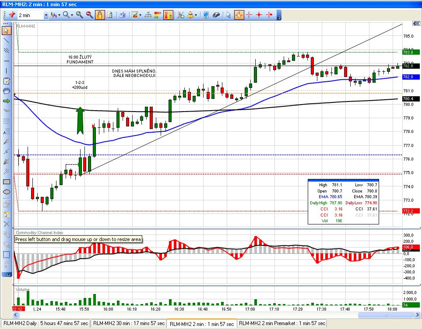The image size is (422, 329).
Task: Select the red crosshair with center dot
Action: coord(259,15)
